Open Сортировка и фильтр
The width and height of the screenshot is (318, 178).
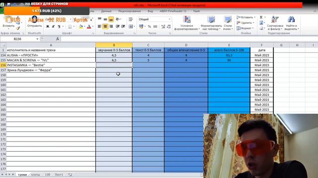tap(275, 23)
